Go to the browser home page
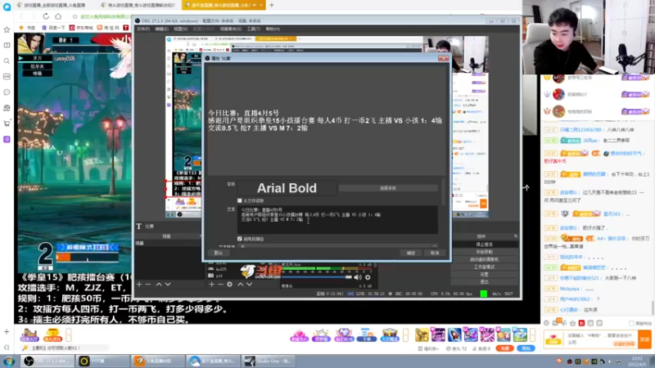This screenshot has width=655, height=368. (58, 16)
